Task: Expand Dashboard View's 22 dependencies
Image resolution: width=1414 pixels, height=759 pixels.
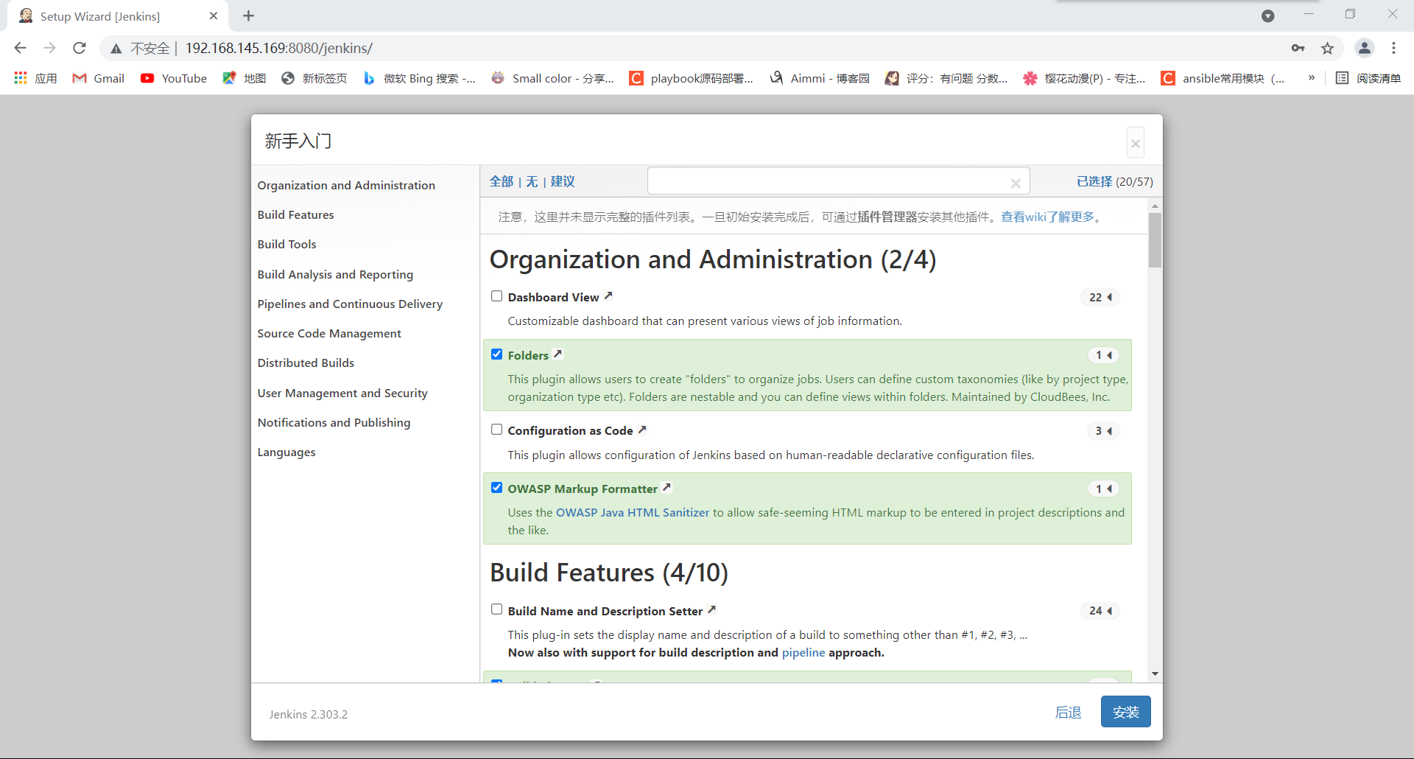Action: coord(1101,298)
